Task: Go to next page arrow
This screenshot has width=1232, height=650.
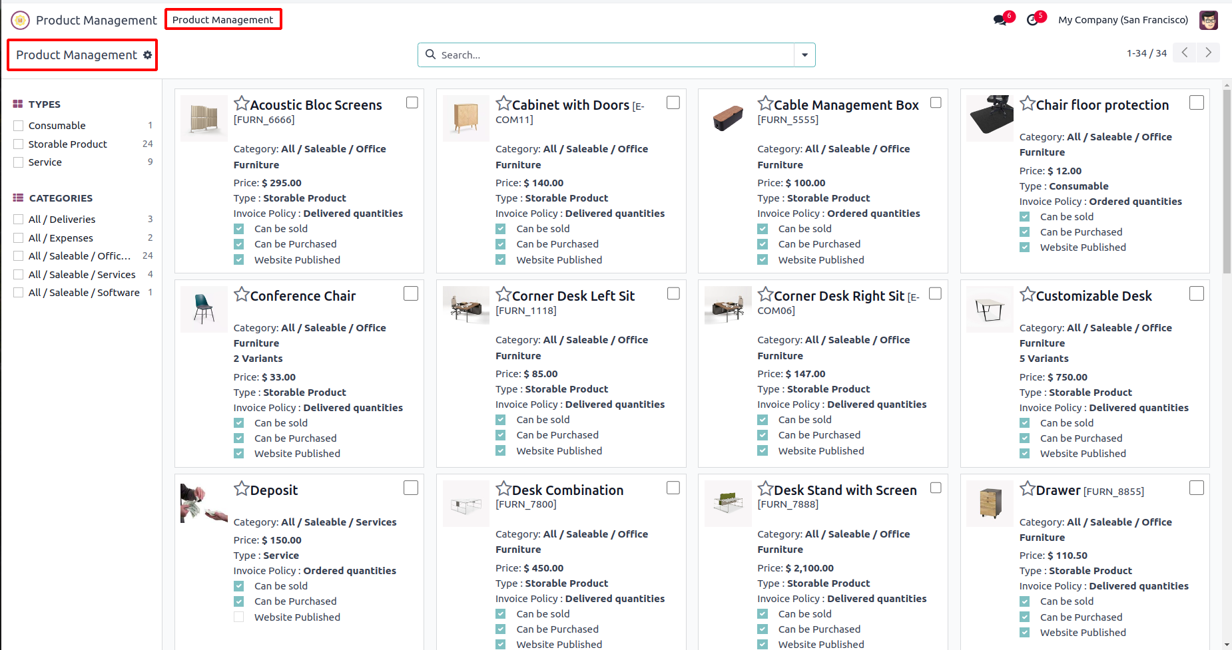Action: [x=1208, y=53]
